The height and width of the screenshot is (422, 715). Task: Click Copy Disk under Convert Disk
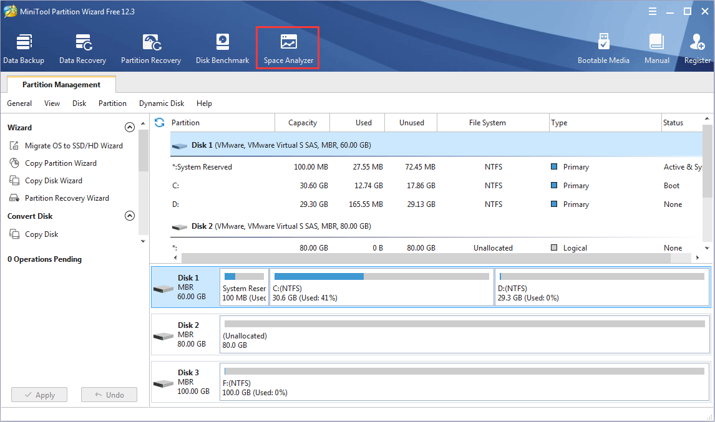coord(42,234)
